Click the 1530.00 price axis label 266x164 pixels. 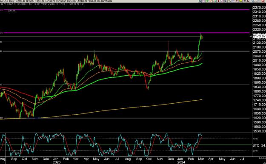pyautogui.click(x=259, y=131)
